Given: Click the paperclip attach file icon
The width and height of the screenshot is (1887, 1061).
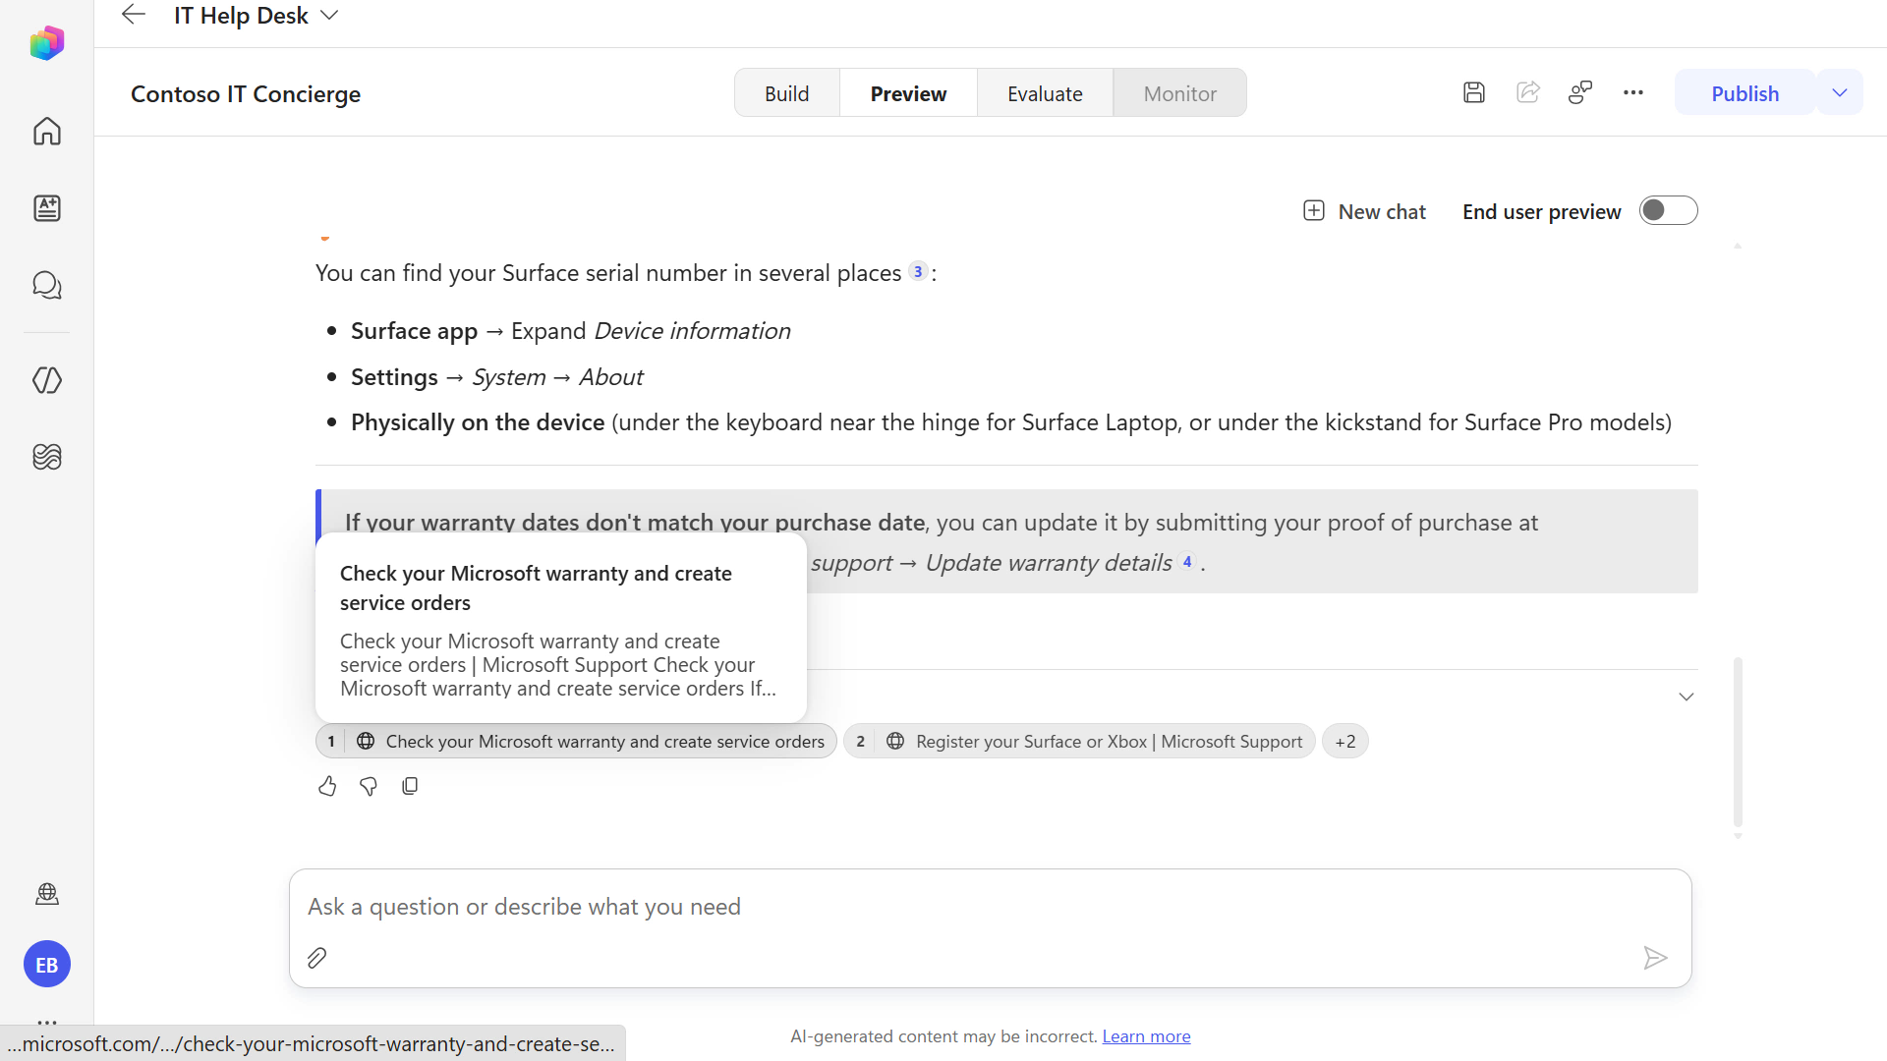Looking at the screenshot, I should (316, 958).
